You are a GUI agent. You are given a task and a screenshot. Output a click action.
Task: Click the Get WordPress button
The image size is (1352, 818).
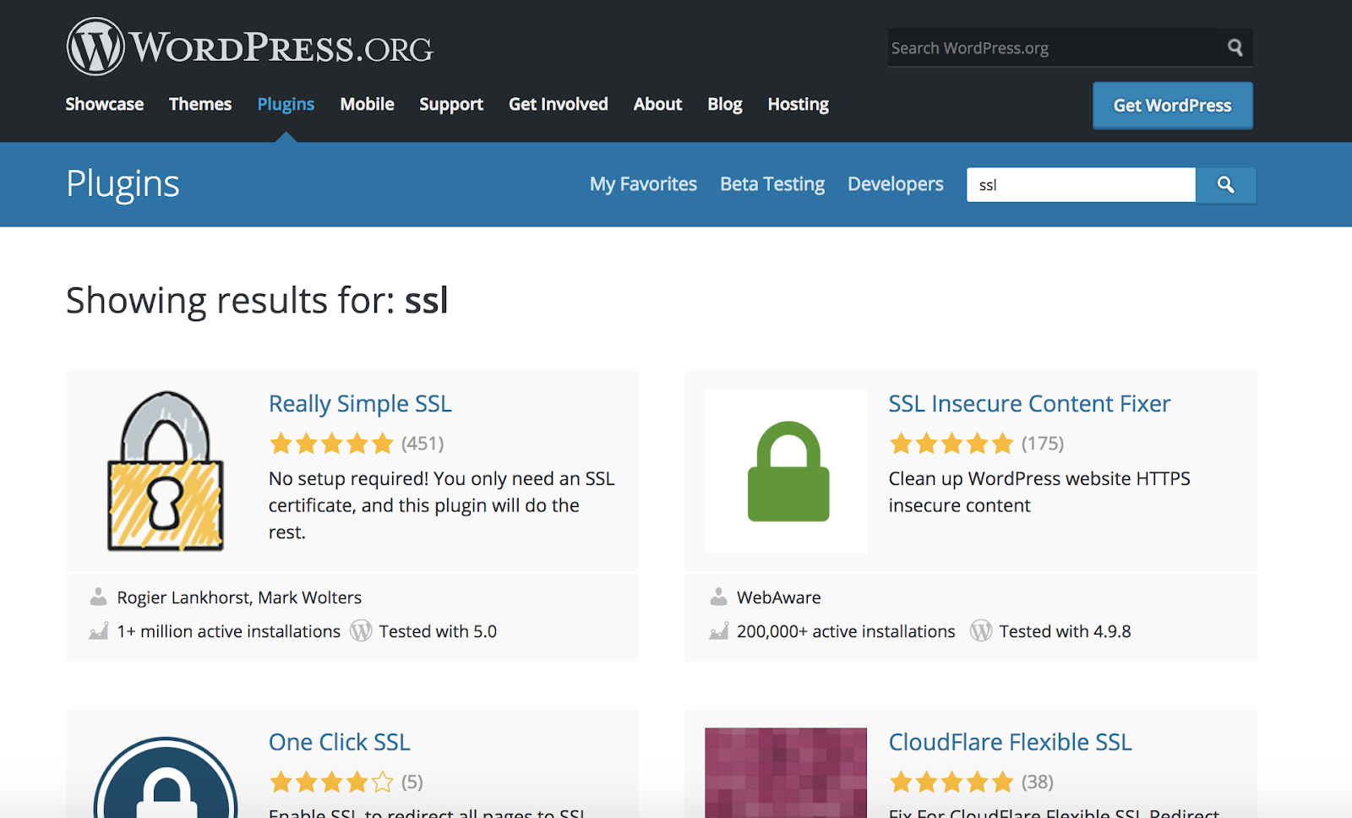(x=1173, y=106)
